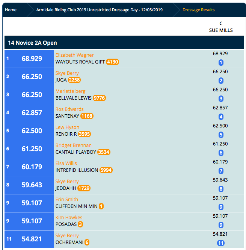Select horse name JUGA
The image size is (246, 250).
point(61,80)
